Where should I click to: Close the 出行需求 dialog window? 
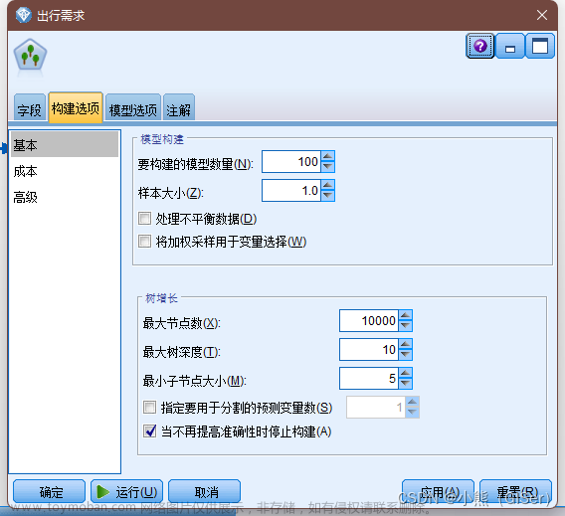tap(541, 15)
